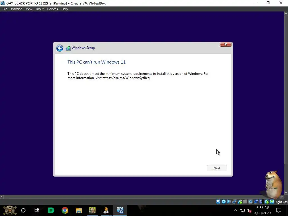
Task: Click the Next button in Windows Setup
Action: pyautogui.click(x=217, y=168)
